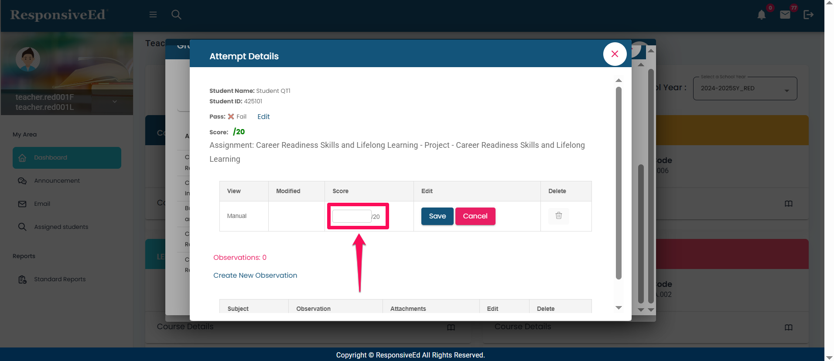Viewport: 834px width, 361px height.
Task: Open the hamburger menu icon
Action: 153,14
